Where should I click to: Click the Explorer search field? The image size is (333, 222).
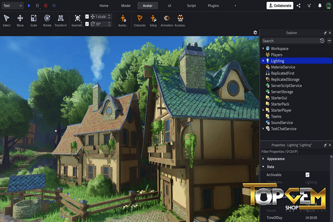(x=290, y=41)
